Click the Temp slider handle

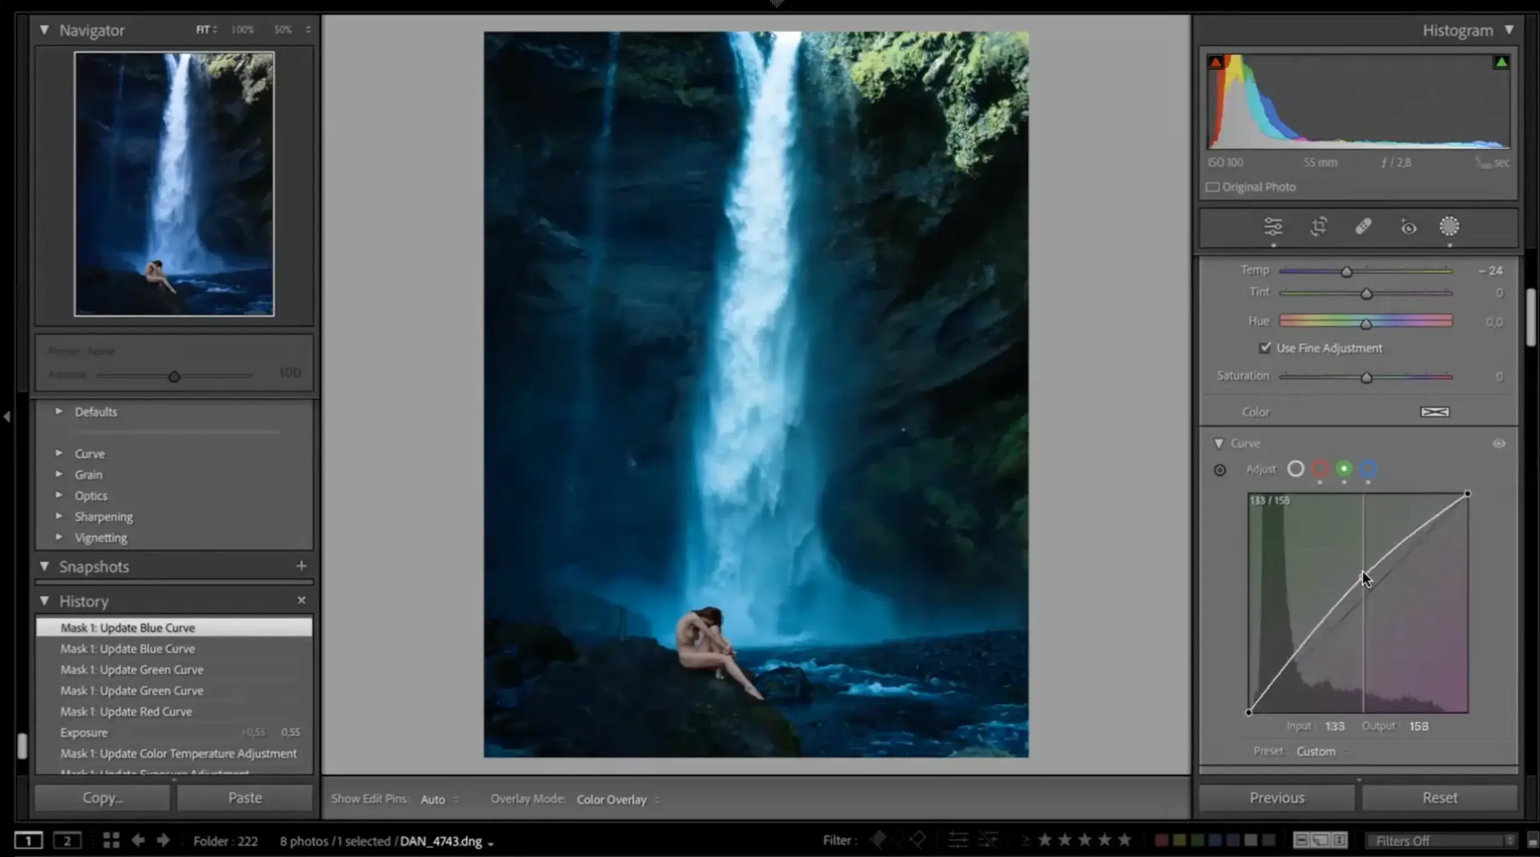(x=1346, y=272)
